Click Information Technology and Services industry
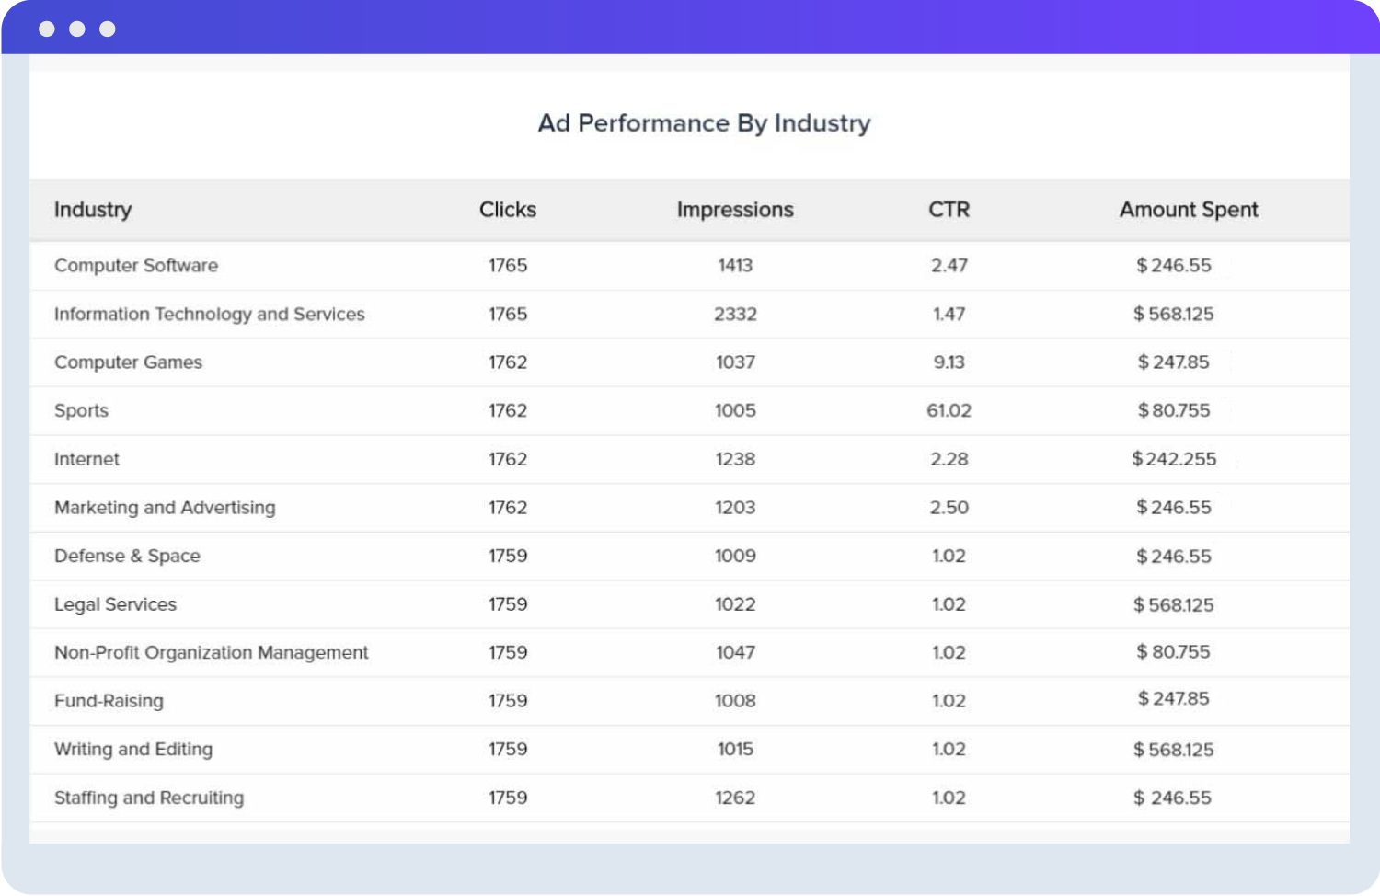The image size is (1380, 896). (210, 315)
